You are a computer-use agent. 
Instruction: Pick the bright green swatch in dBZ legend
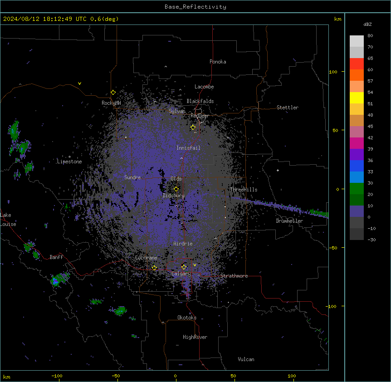click(357, 189)
